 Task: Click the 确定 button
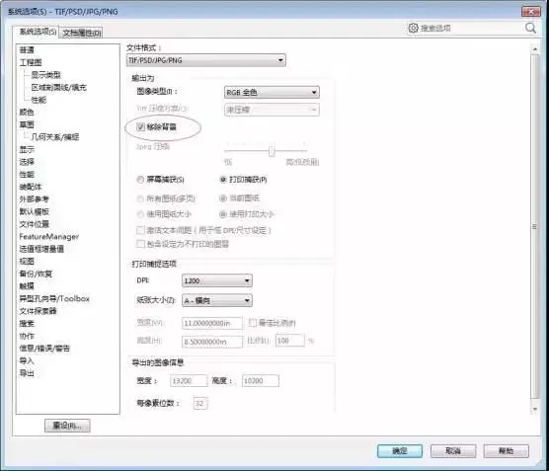(x=400, y=450)
